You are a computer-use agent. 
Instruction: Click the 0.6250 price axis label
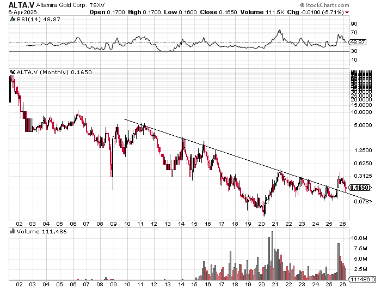(363, 163)
